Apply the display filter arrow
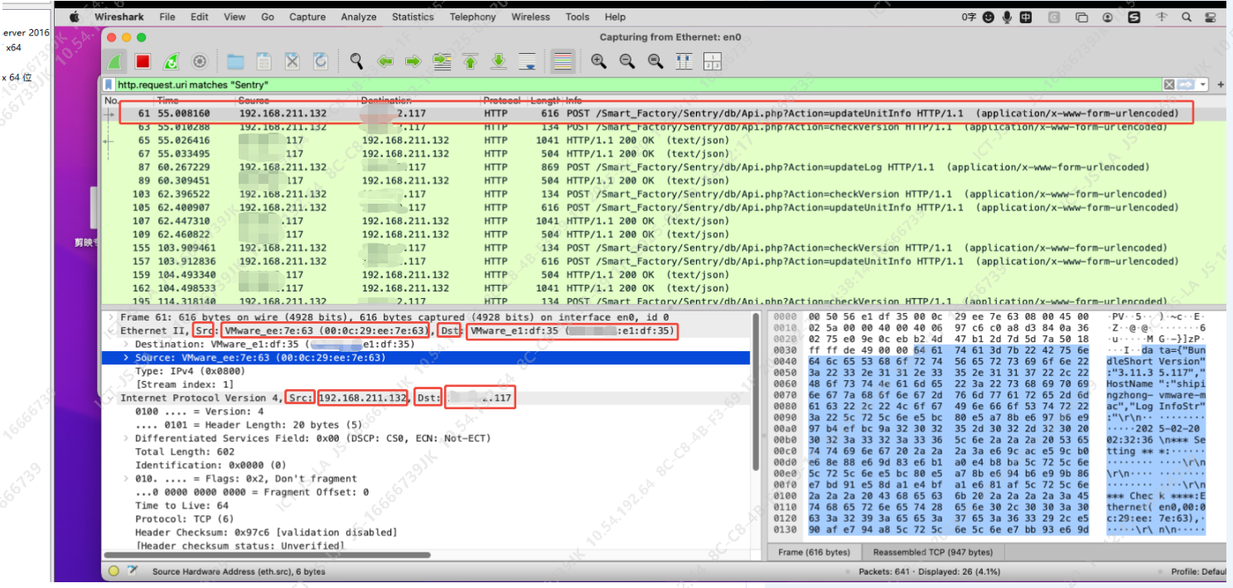Image resolution: width=1233 pixels, height=588 pixels. pyautogui.click(x=1186, y=84)
